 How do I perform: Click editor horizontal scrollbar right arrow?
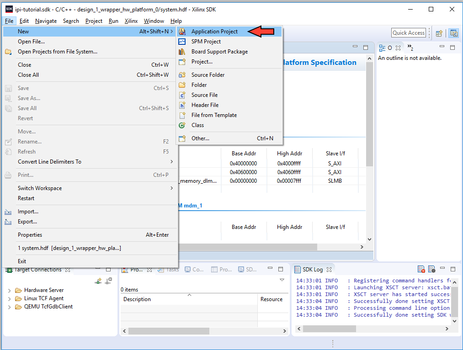[362, 247]
